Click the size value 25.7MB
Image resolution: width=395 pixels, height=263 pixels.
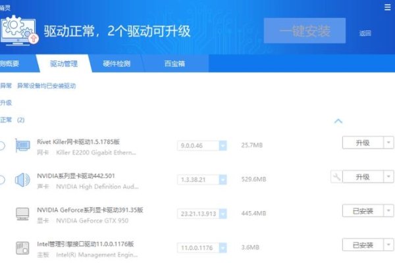252,145
